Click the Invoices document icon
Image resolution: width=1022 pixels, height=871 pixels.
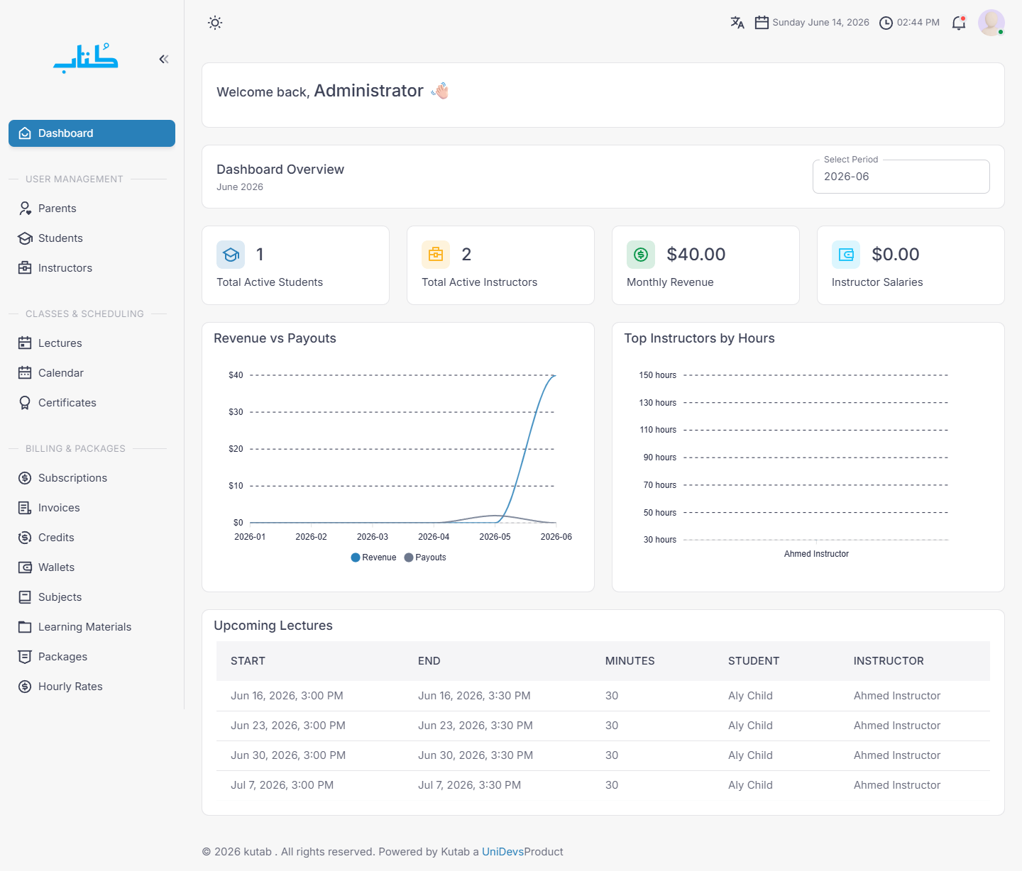25,508
